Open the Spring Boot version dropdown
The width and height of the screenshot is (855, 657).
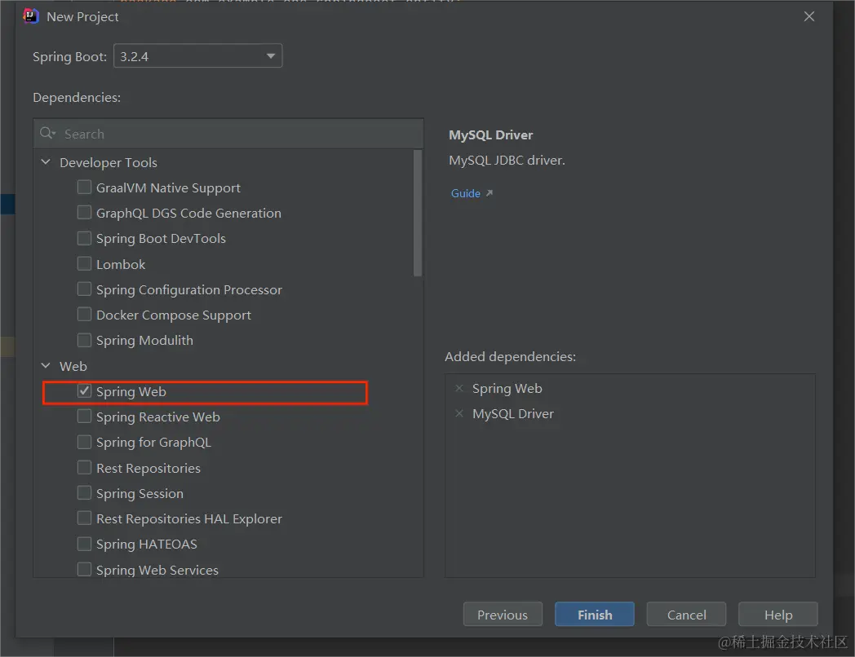[198, 56]
